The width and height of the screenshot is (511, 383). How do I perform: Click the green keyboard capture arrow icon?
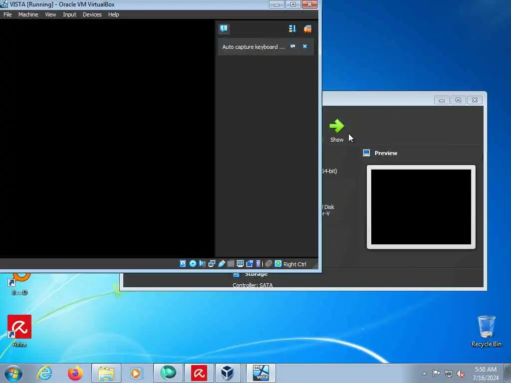pyautogui.click(x=278, y=263)
